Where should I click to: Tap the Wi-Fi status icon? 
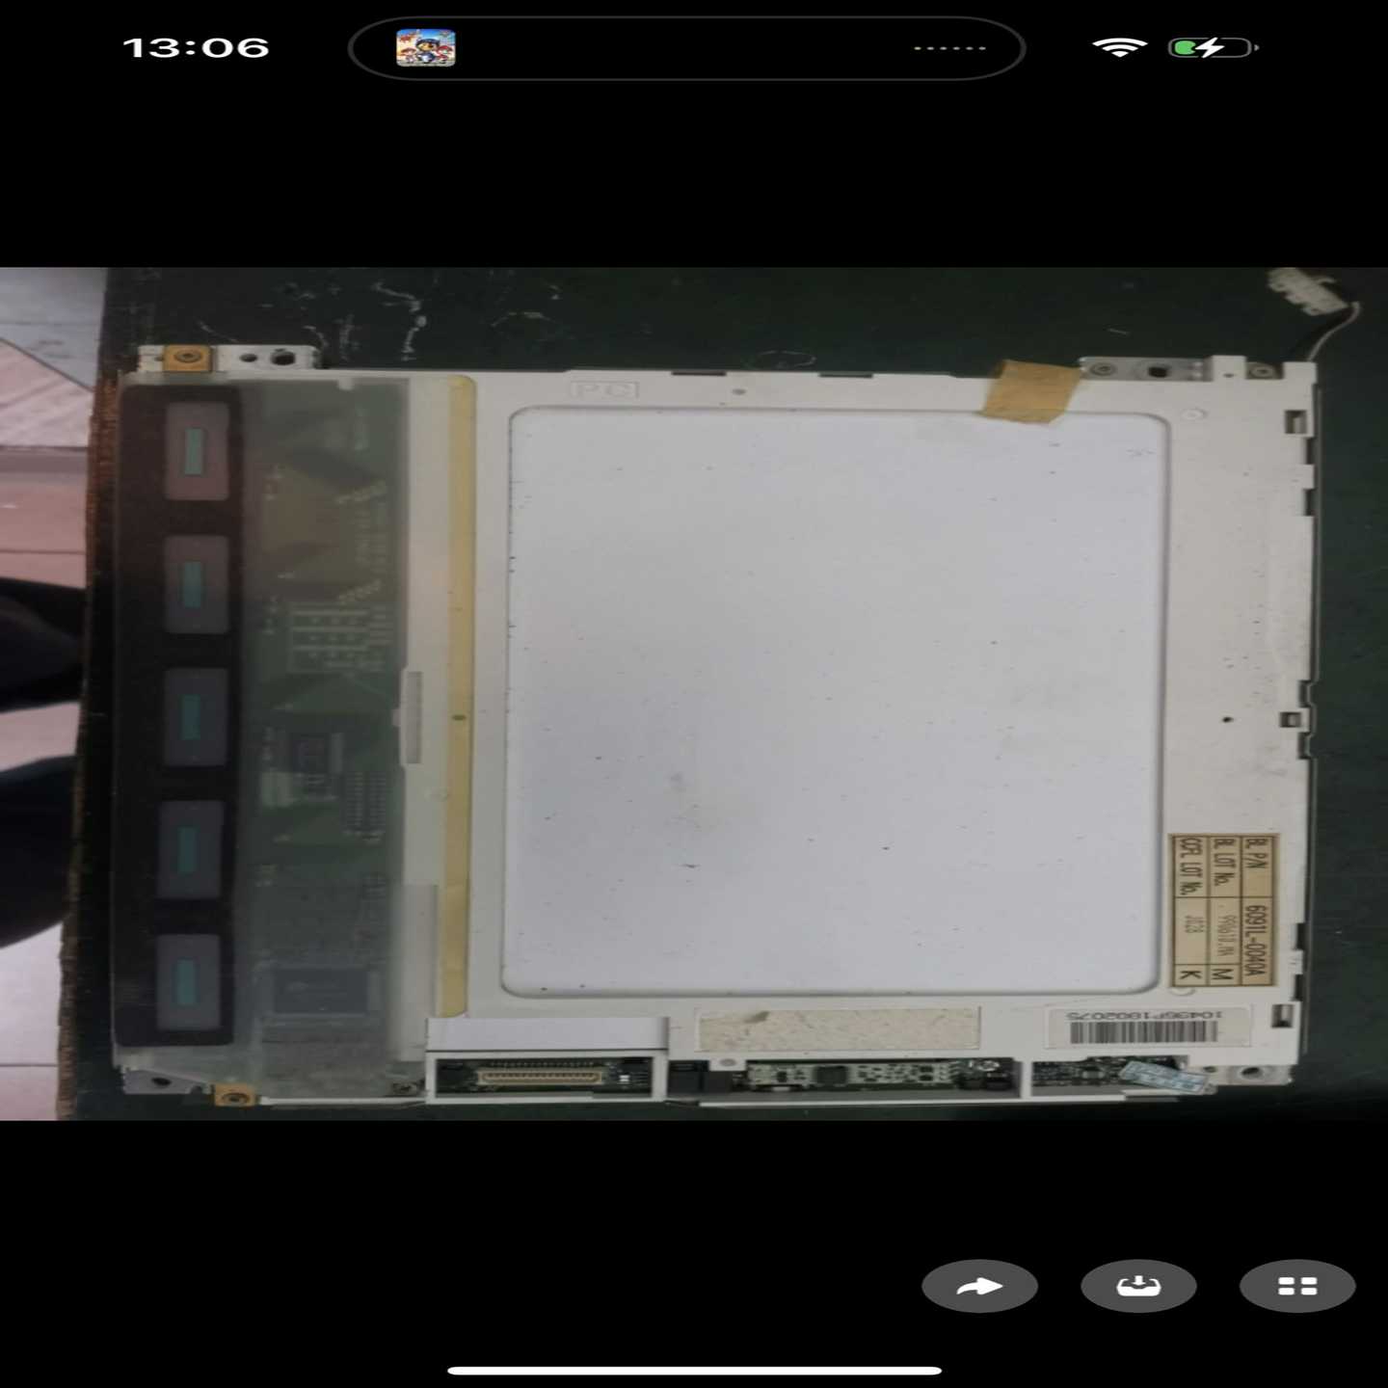pyautogui.click(x=1118, y=44)
